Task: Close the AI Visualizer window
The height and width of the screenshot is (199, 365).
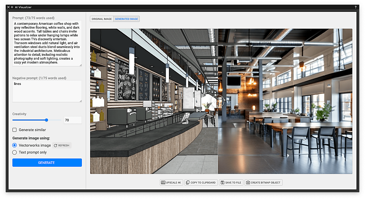Action: tap(9, 7)
